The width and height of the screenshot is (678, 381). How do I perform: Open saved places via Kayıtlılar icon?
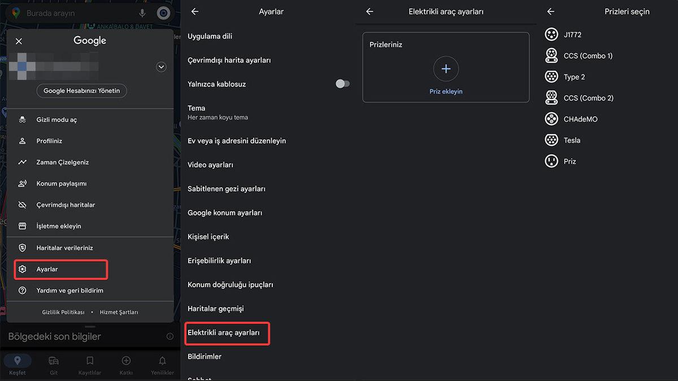coord(90,361)
